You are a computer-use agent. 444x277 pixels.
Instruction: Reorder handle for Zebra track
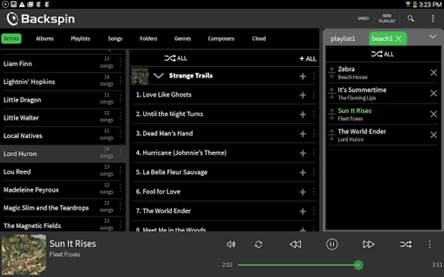[332, 73]
